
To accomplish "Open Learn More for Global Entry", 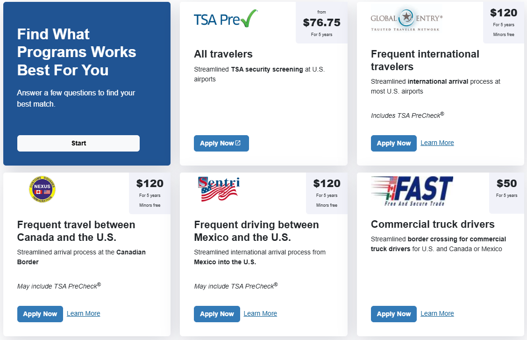I will [x=437, y=143].
